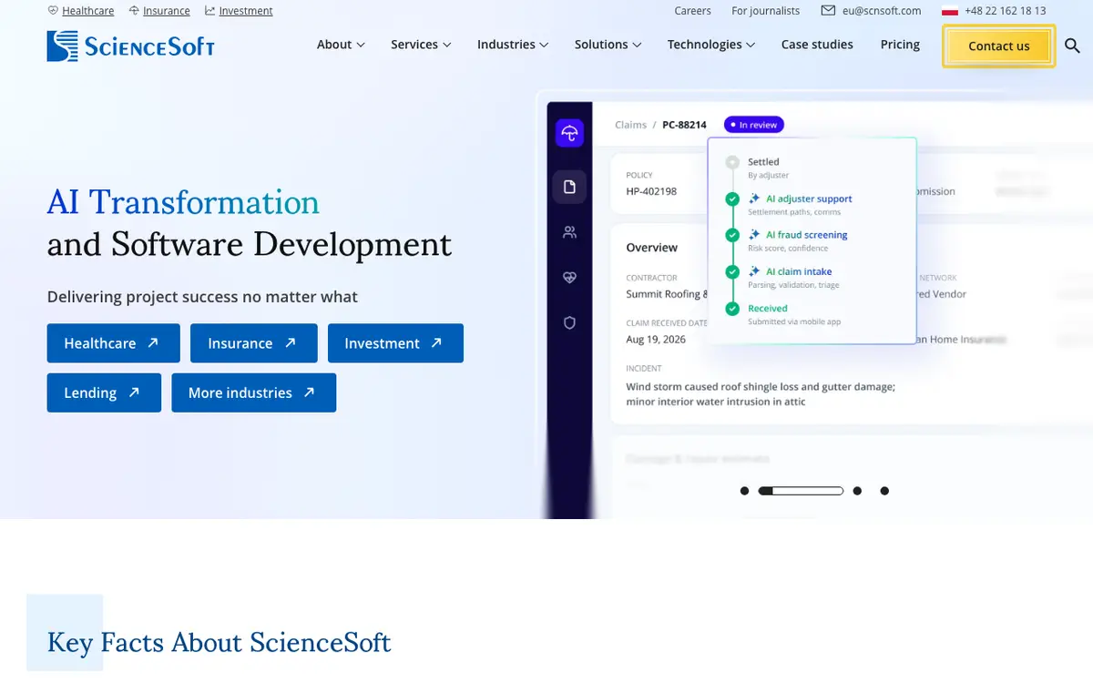
Task: Select the document icon in mockup sidebar
Action: click(x=569, y=187)
